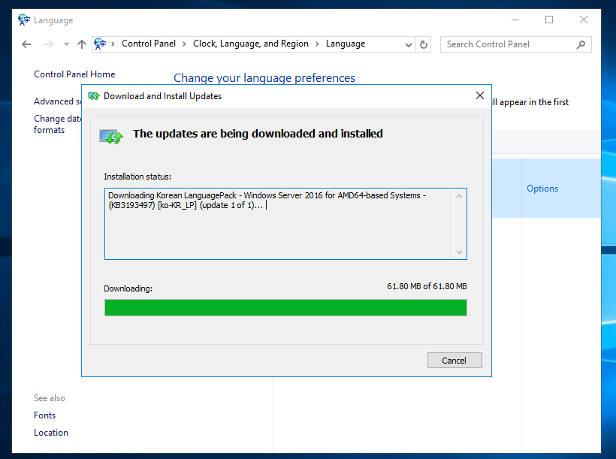The height and width of the screenshot is (459, 616).
Task: Open Advanced settings link in sidebar
Action: click(57, 101)
